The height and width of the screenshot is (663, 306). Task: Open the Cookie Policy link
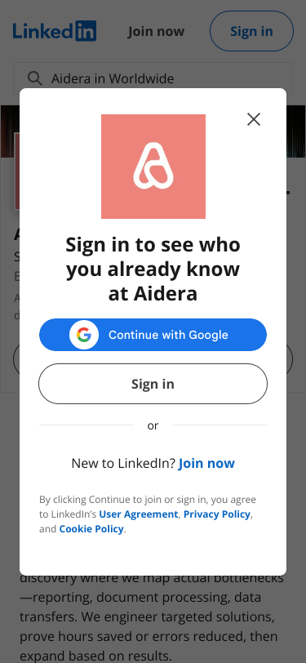coord(91,529)
